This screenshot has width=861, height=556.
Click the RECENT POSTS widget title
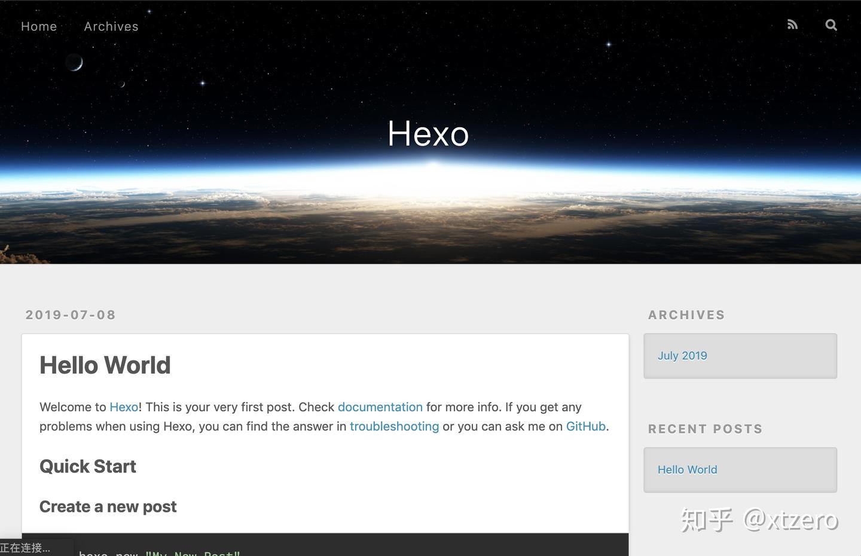pyautogui.click(x=706, y=429)
